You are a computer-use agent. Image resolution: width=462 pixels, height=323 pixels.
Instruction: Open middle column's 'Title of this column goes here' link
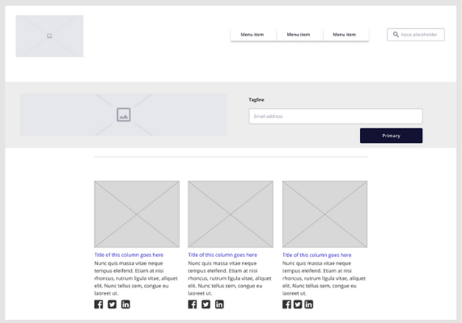[x=223, y=254]
